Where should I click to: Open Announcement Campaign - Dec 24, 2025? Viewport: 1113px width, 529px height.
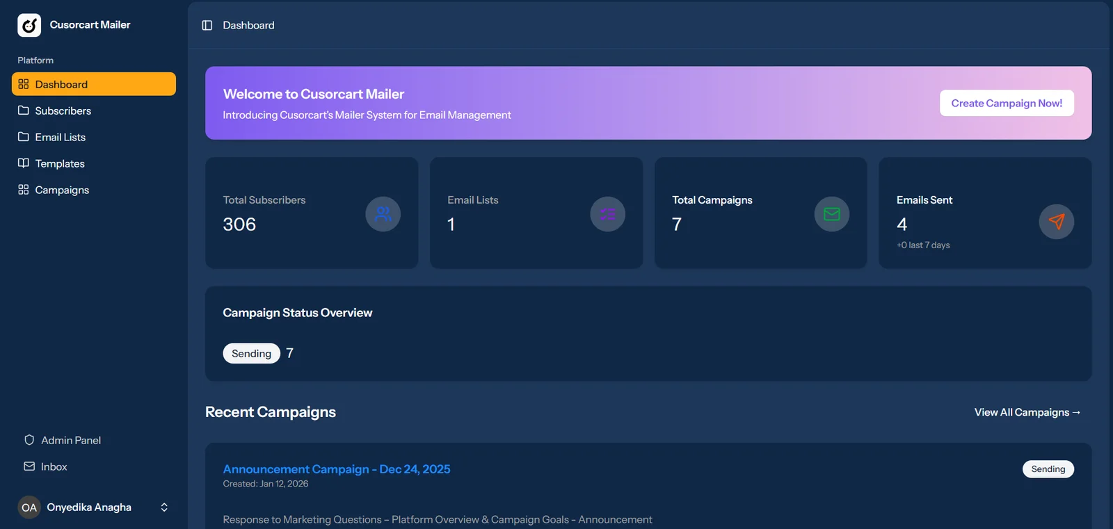pos(337,469)
